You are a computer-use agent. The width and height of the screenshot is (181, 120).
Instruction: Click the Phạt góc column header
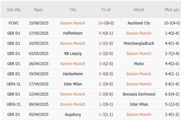172,10
